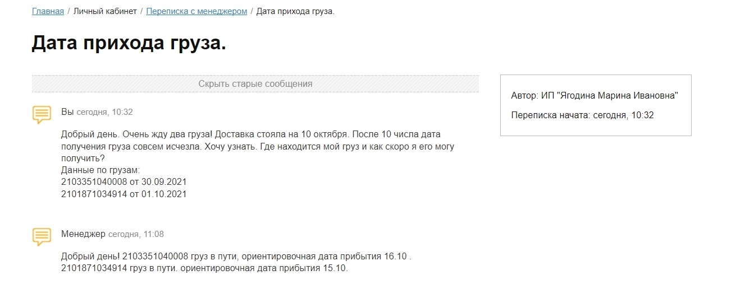The image size is (745, 298).
Task: Select the last breadcrumb item "Дата прихода груза."
Action: coord(295,11)
